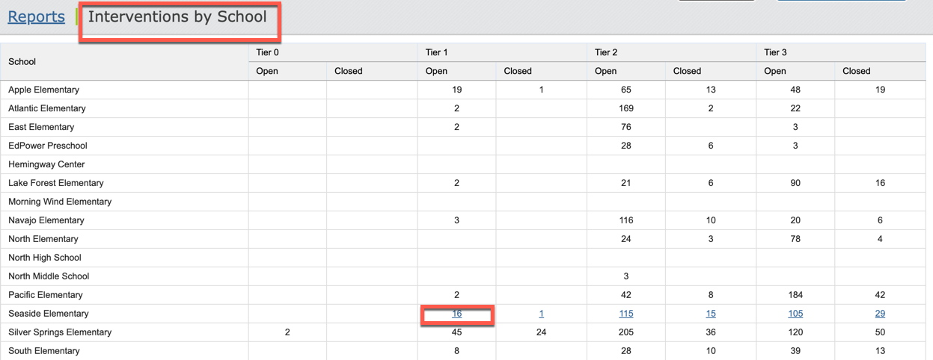Click the Tier 0 column header
The width and height of the screenshot is (933, 360).
267,52
